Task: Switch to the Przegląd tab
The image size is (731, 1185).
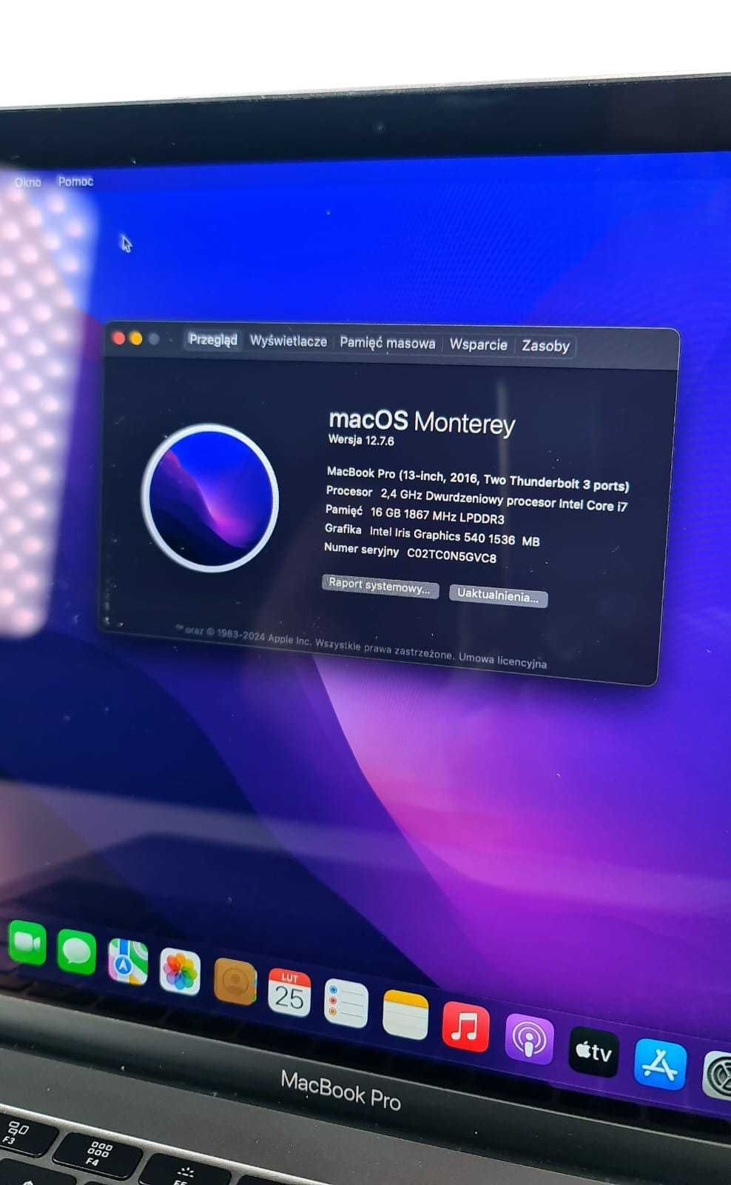Action: pyautogui.click(x=213, y=340)
